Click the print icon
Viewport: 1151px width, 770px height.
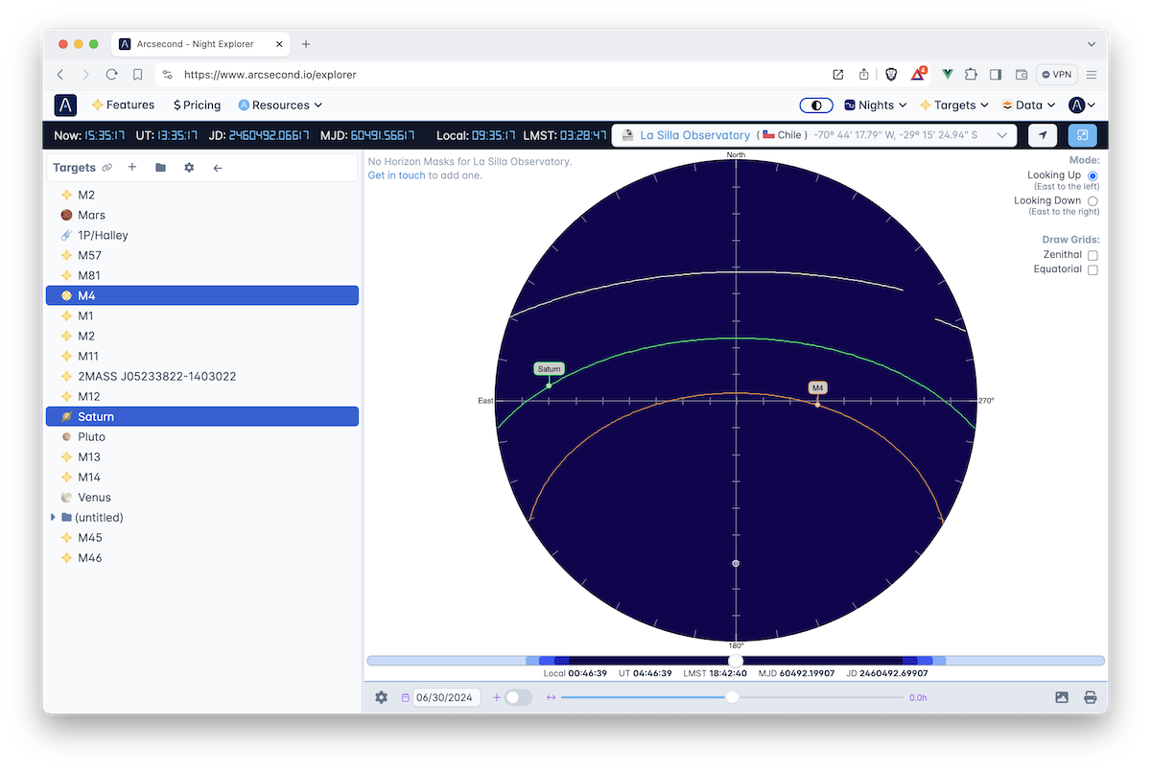point(1090,697)
